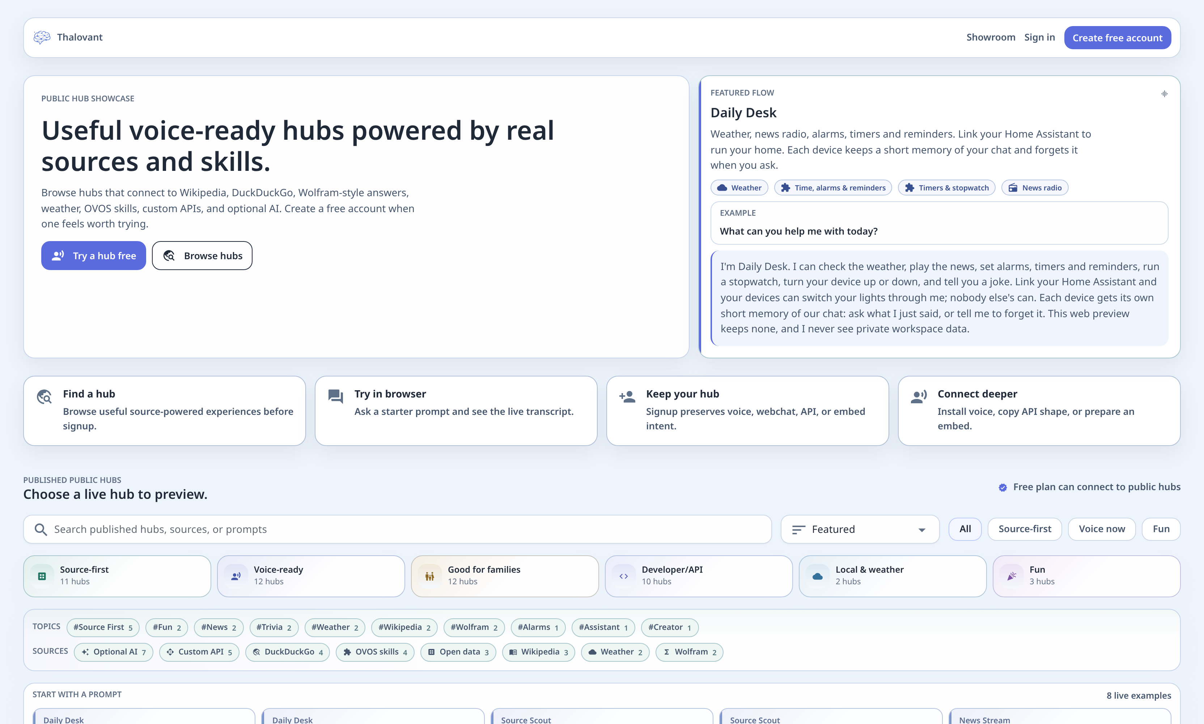Click the magnifier icon in the search field
The height and width of the screenshot is (724, 1204).
click(41, 529)
